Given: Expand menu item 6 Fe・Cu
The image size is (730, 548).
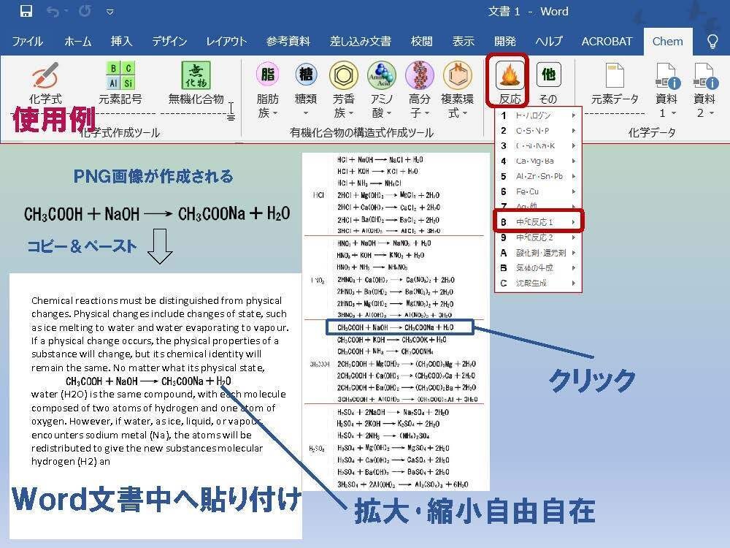Looking at the screenshot, I should click(538, 191).
